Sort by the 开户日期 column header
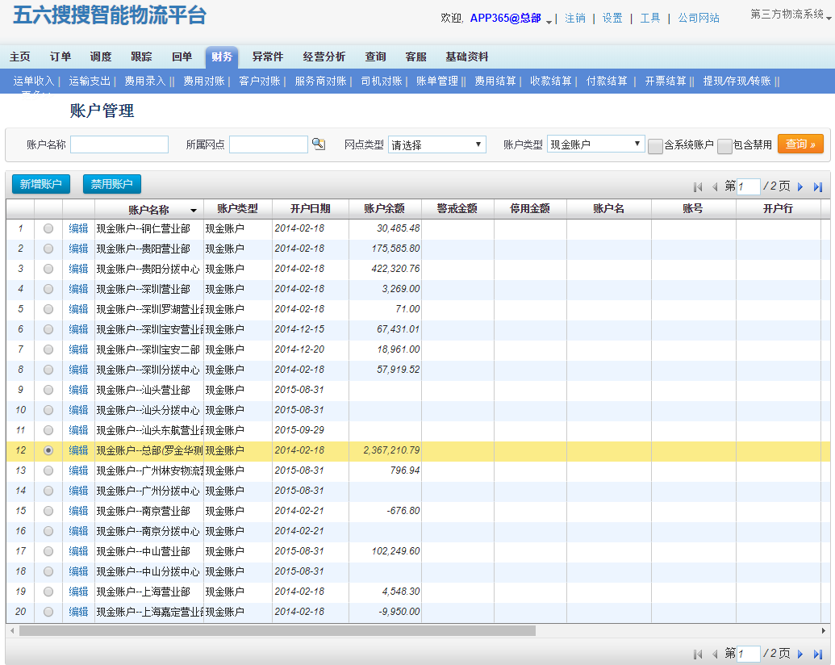The image size is (835, 665). [x=311, y=209]
